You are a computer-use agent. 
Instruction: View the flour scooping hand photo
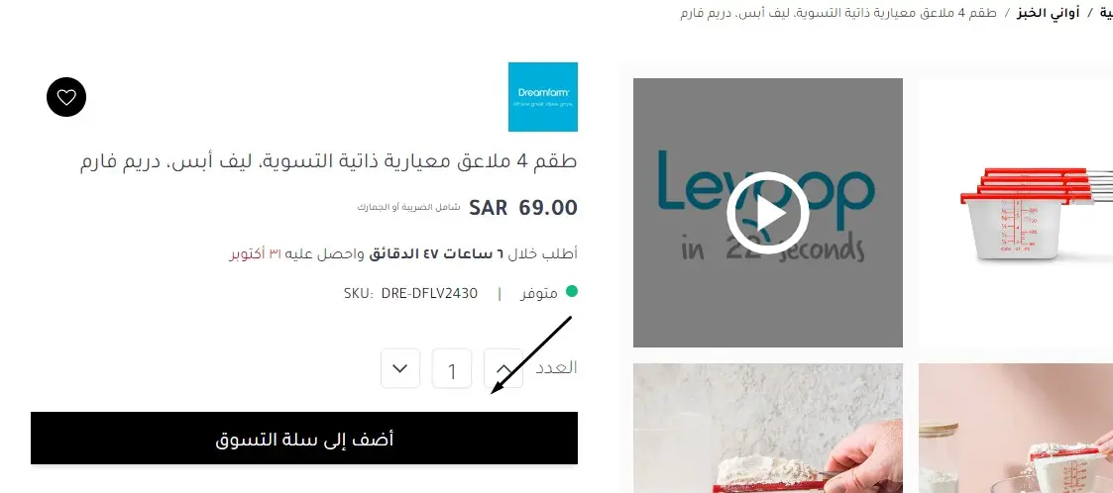pos(767,429)
